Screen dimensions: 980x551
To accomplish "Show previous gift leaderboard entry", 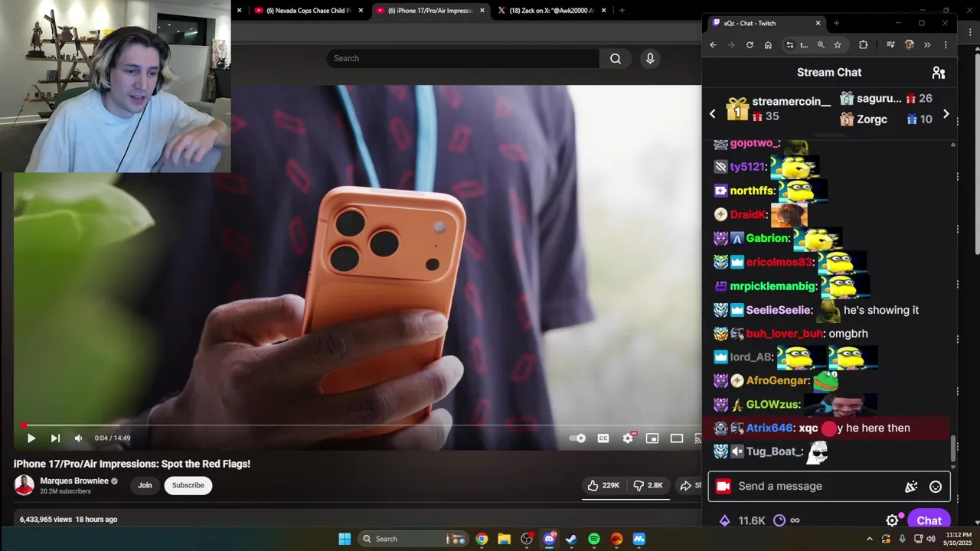I will 712,114.
